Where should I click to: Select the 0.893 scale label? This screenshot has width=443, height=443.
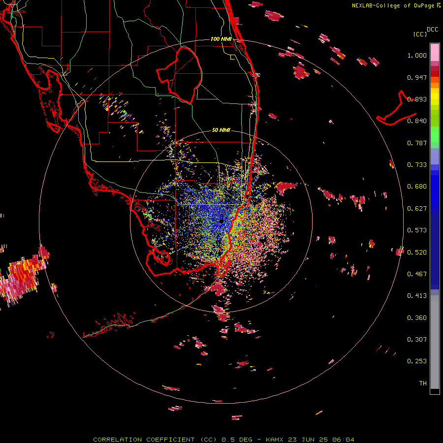(x=417, y=99)
